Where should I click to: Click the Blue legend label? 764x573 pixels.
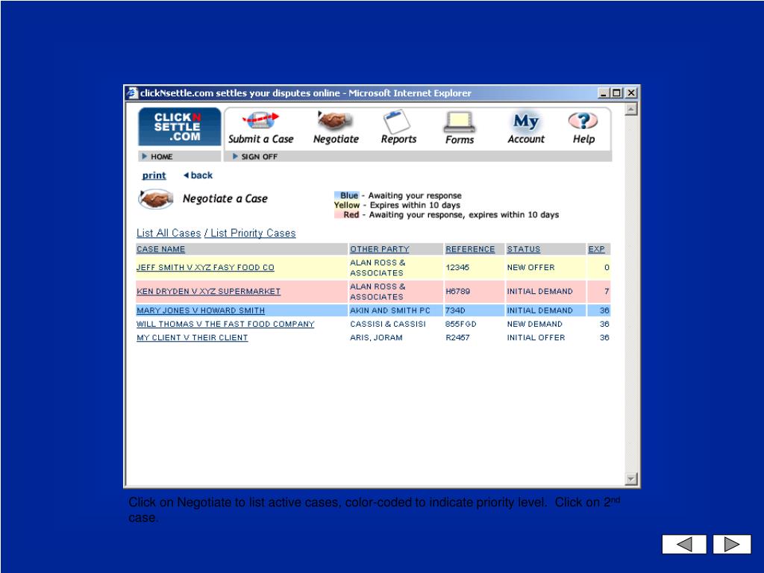point(347,195)
